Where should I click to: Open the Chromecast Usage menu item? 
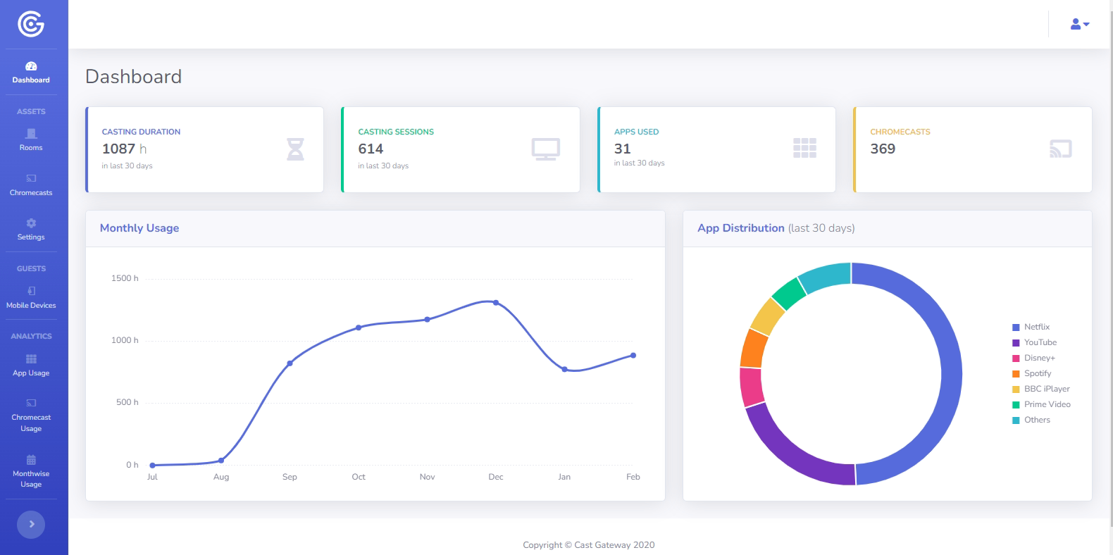point(31,416)
